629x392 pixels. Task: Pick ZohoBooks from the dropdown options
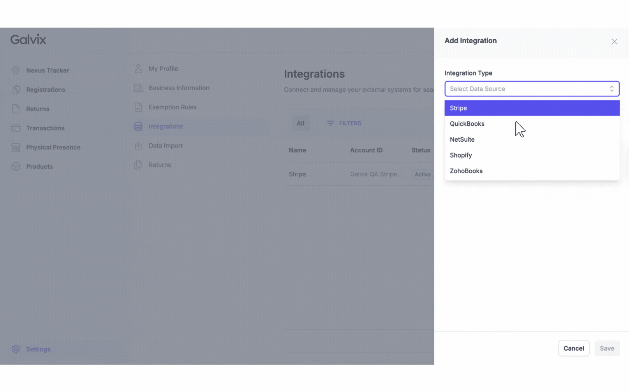click(532, 171)
